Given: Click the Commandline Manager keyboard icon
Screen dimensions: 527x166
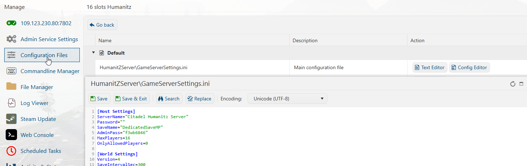Looking at the screenshot, I should click(x=11, y=71).
